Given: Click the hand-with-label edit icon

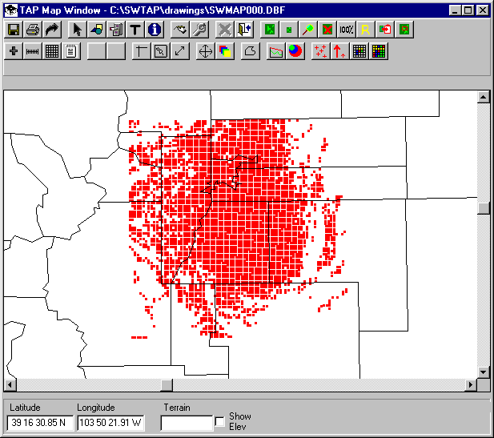Looking at the screenshot, I should [x=180, y=30].
